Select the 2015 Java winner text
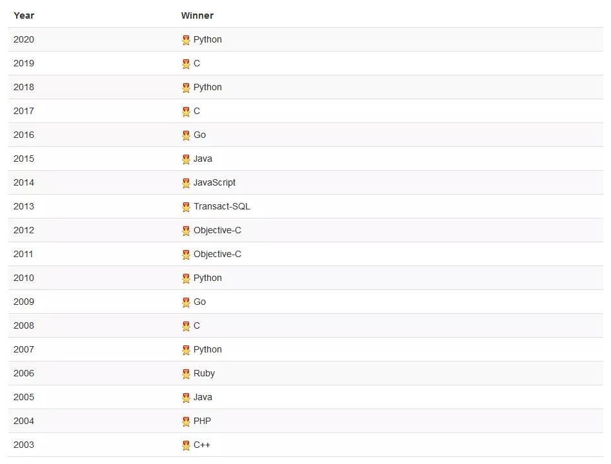Viewport: 611px width, 464px height. coord(203,159)
